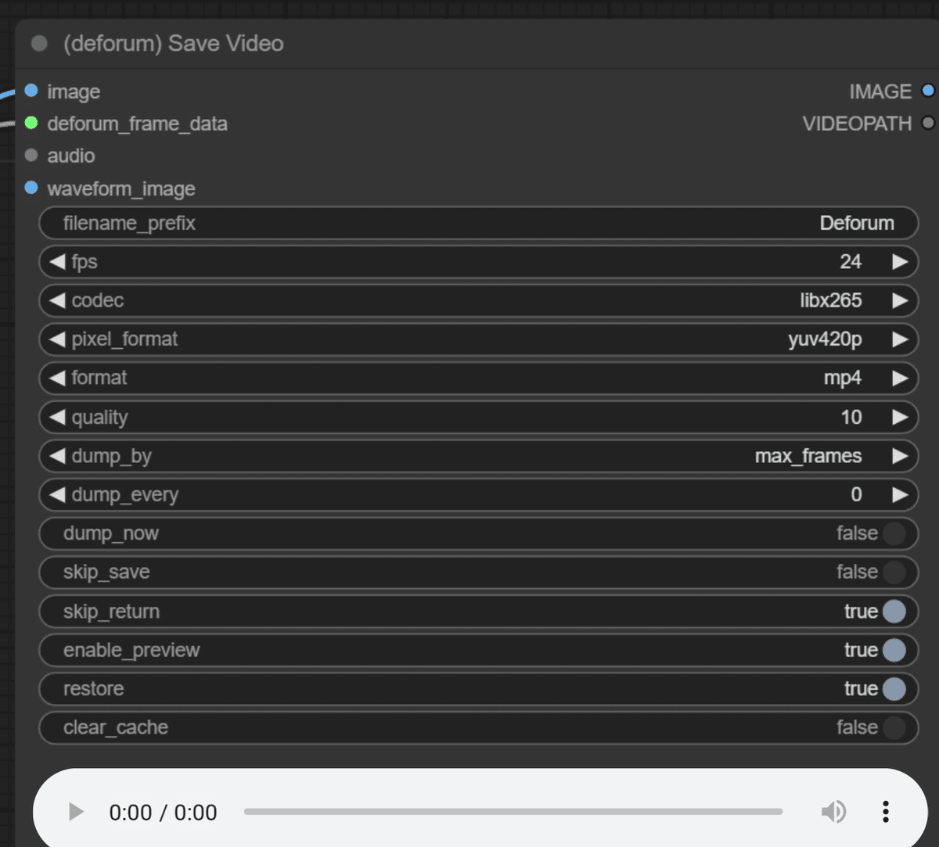Click the IMAGE output port
The width and height of the screenshot is (939, 847).
928,91
